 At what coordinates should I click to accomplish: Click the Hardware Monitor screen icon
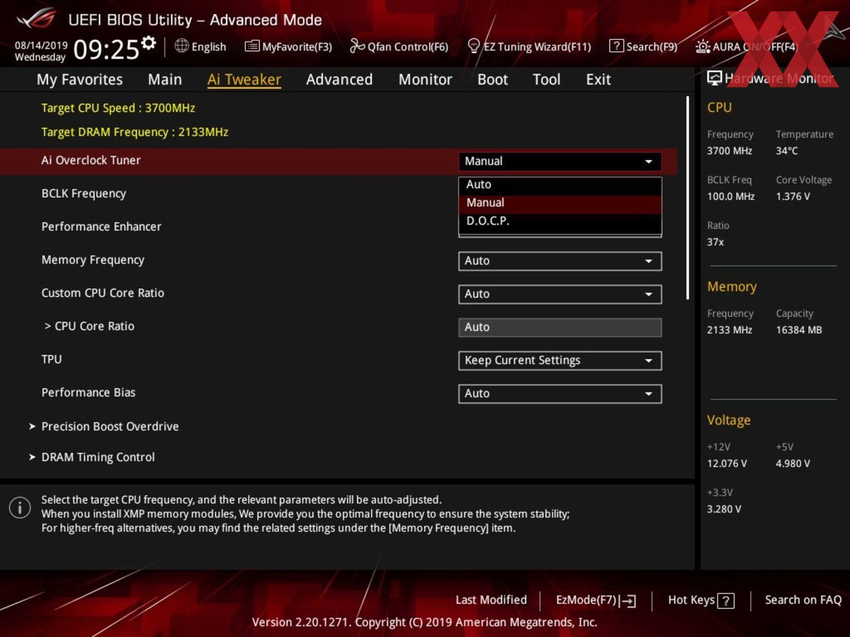coord(714,77)
